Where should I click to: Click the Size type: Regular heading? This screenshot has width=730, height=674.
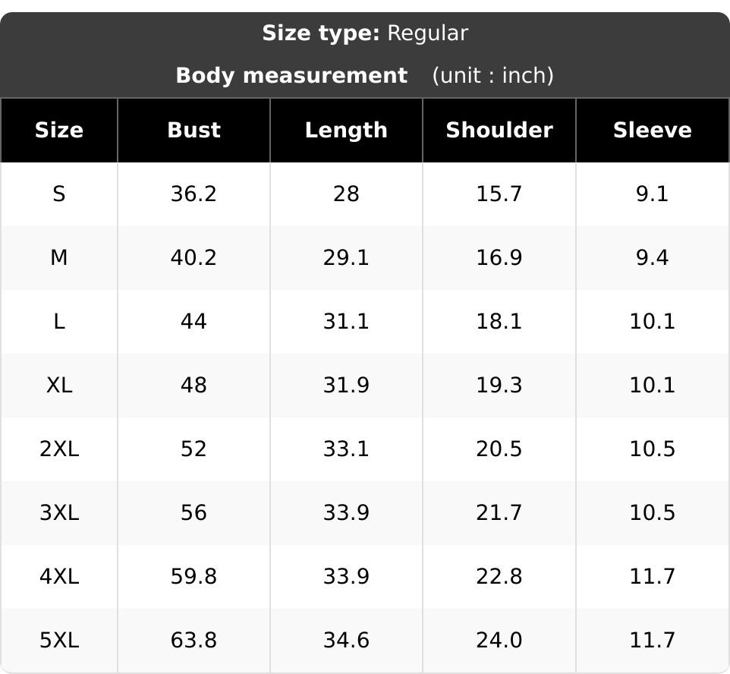[365, 33]
